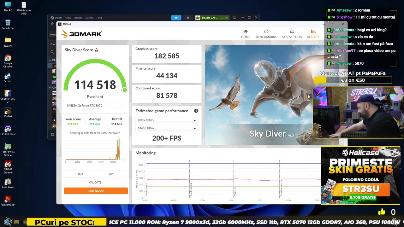The image size is (404, 227).
Task: Open the Recycle Bin desktop icon
Action: click(8, 25)
